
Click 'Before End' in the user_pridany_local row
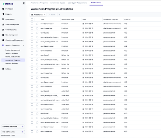65,60
